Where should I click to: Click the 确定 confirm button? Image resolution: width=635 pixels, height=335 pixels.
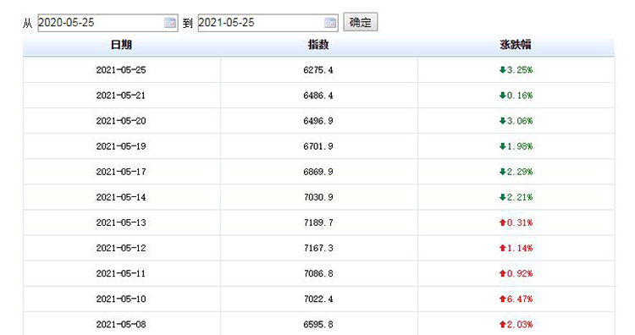click(x=361, y=22)
